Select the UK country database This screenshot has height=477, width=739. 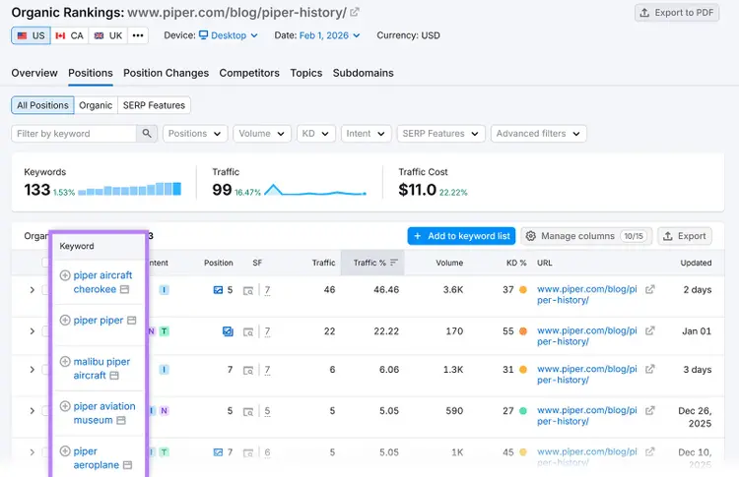pos(108,35)
